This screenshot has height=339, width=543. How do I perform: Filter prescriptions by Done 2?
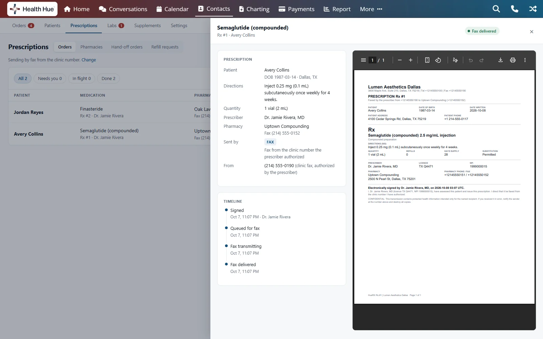pos(108,79)
